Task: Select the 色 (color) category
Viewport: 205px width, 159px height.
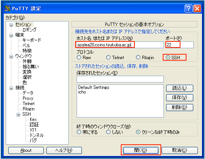Action: click(25, 83)
